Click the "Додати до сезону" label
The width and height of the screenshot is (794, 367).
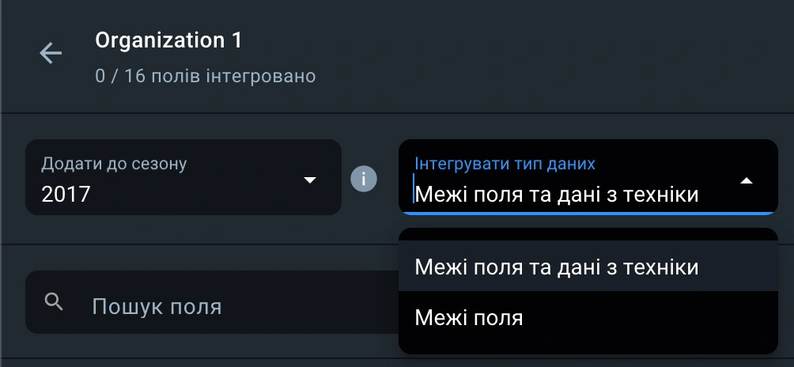click(x=114, y=165)
